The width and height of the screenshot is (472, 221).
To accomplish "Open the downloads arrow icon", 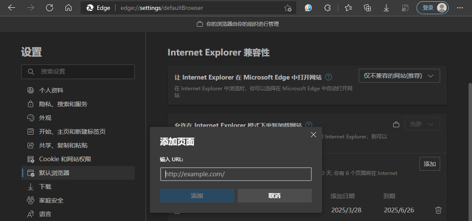I will pyautogui.click(x=386, y=8).
